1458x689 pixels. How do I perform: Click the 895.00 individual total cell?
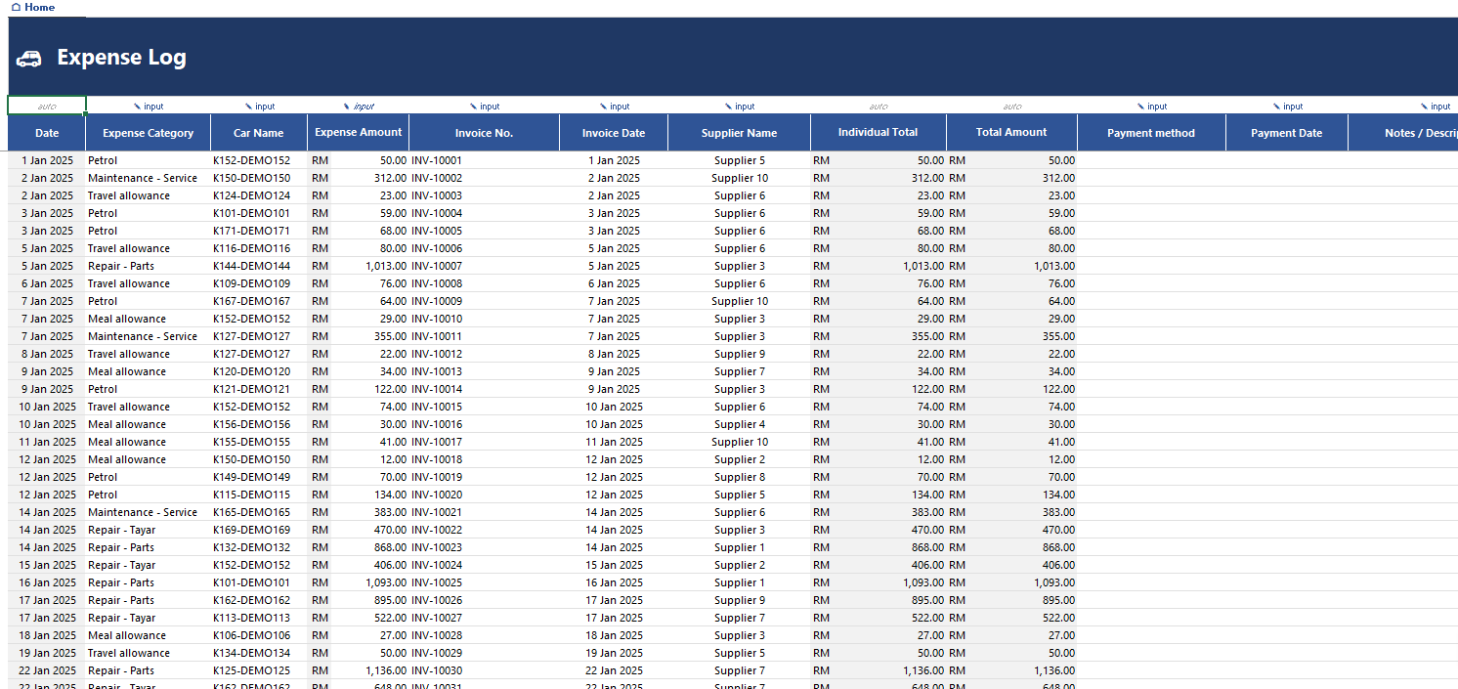(878, 600)
